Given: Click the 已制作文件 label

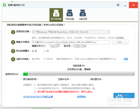Looking at the screenshot, I should click(64, 79).
